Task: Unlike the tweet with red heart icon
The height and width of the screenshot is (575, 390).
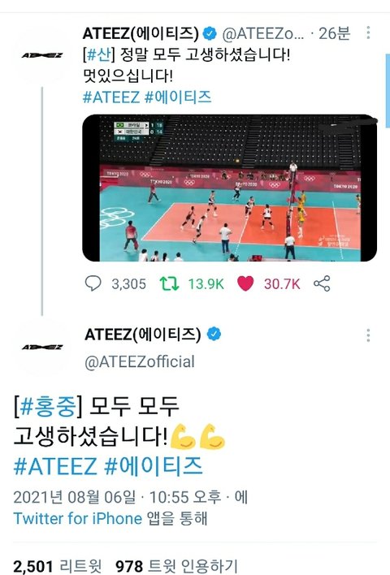Action: pyautogui.click(x=245, y=283)
